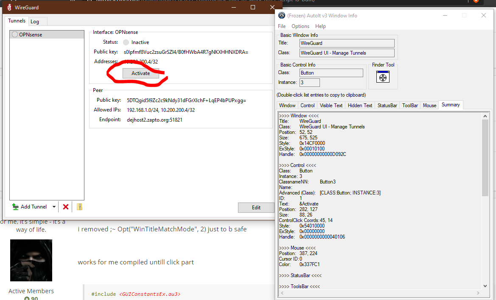Click the summary vertical scrollbar thumb
The image size is (496, 300).
[x=485, y=158]
